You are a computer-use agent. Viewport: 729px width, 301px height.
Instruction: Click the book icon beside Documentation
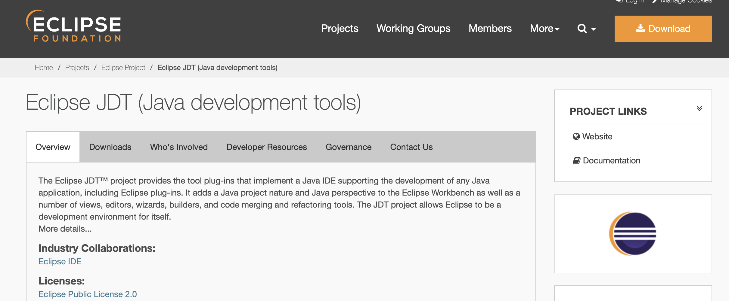pyautogui.click(x=576, y=160)
